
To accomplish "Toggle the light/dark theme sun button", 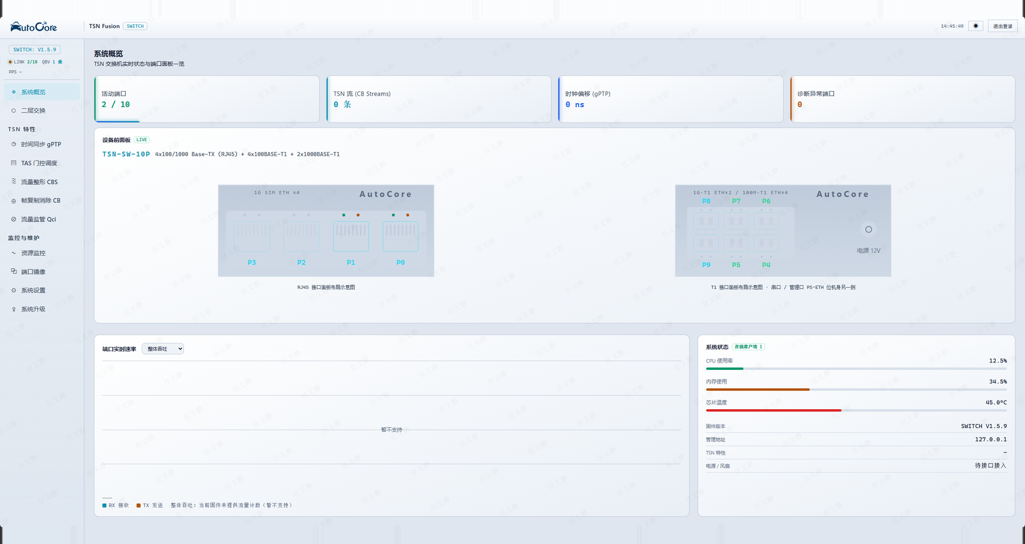I will point(975,26).
